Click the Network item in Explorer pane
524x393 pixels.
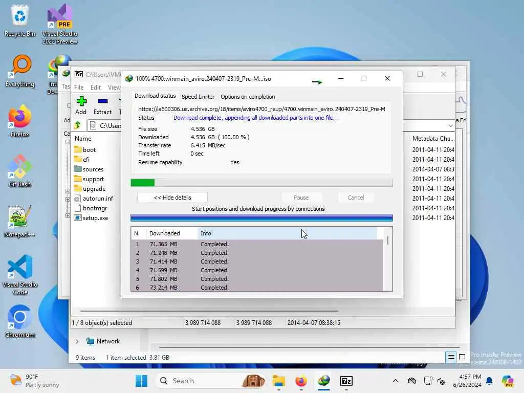[x=103, y=341]
